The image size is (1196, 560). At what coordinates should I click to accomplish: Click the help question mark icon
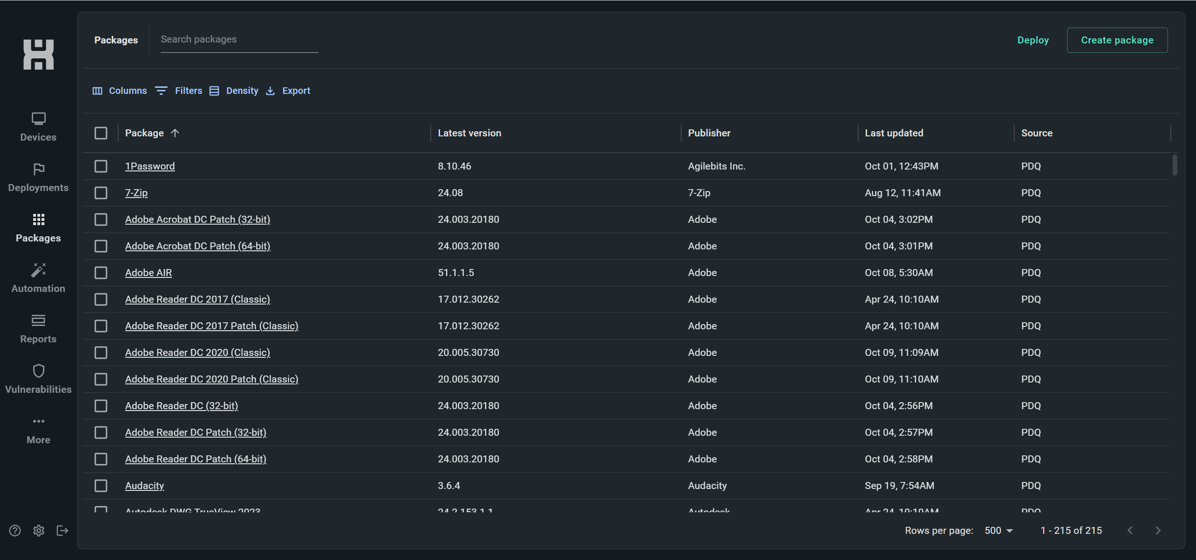pos(15,531)
